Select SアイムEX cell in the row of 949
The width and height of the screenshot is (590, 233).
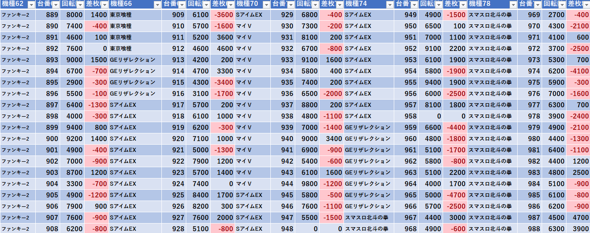tap(369, 15)
